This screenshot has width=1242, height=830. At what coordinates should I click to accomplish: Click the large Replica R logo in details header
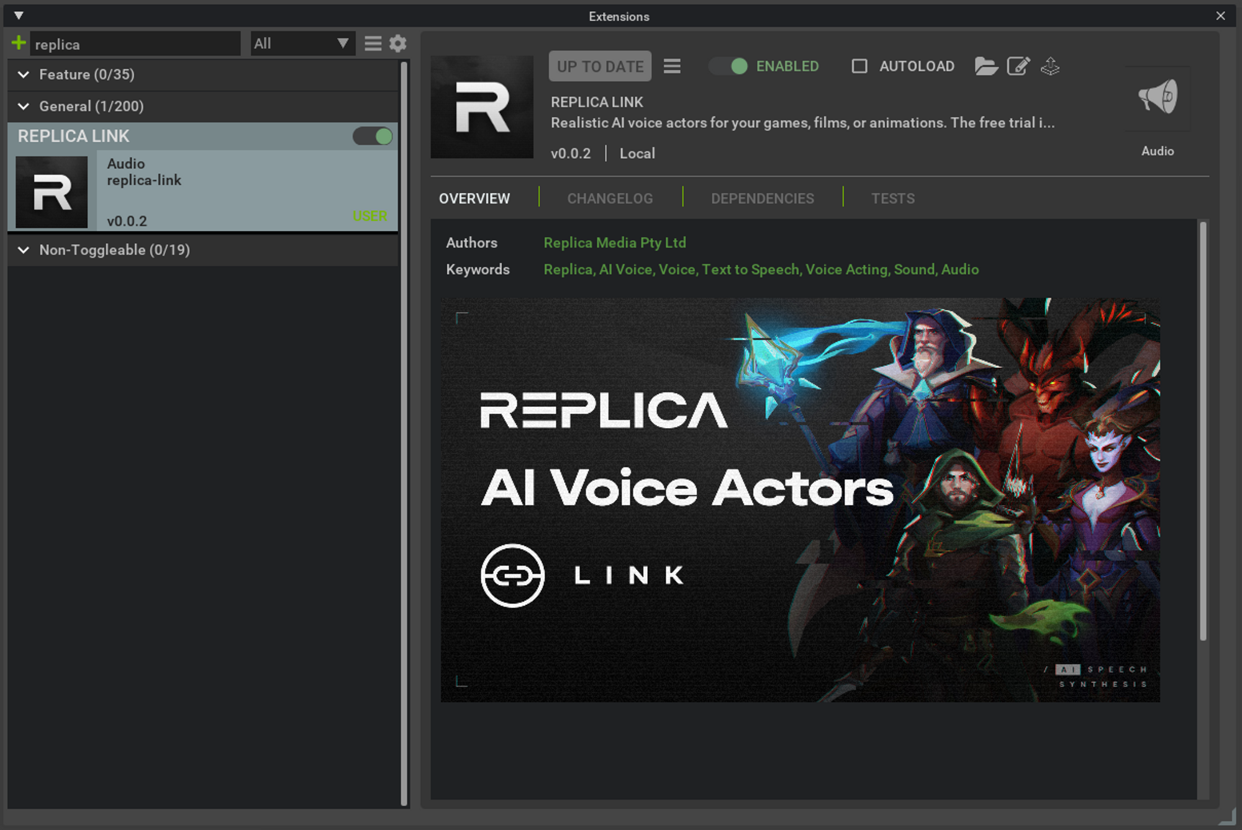click(x=482, y=107)
